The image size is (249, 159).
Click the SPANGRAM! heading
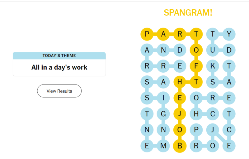(188, 13)
